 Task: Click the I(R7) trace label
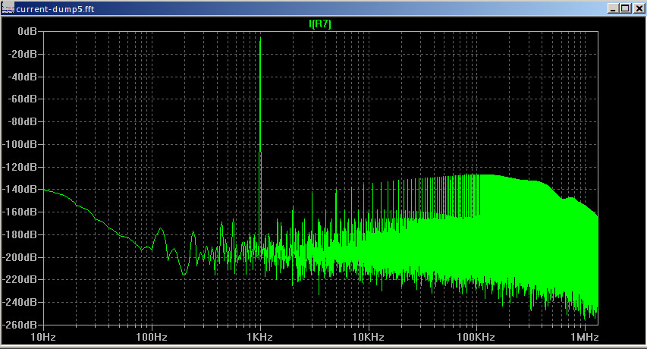(x=320, y=24)
